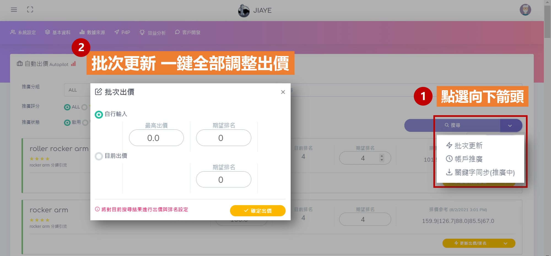Screen dimensions: 551x256
Task: Click the 確定出價 confirm button
Action: (x=258, y=211)
